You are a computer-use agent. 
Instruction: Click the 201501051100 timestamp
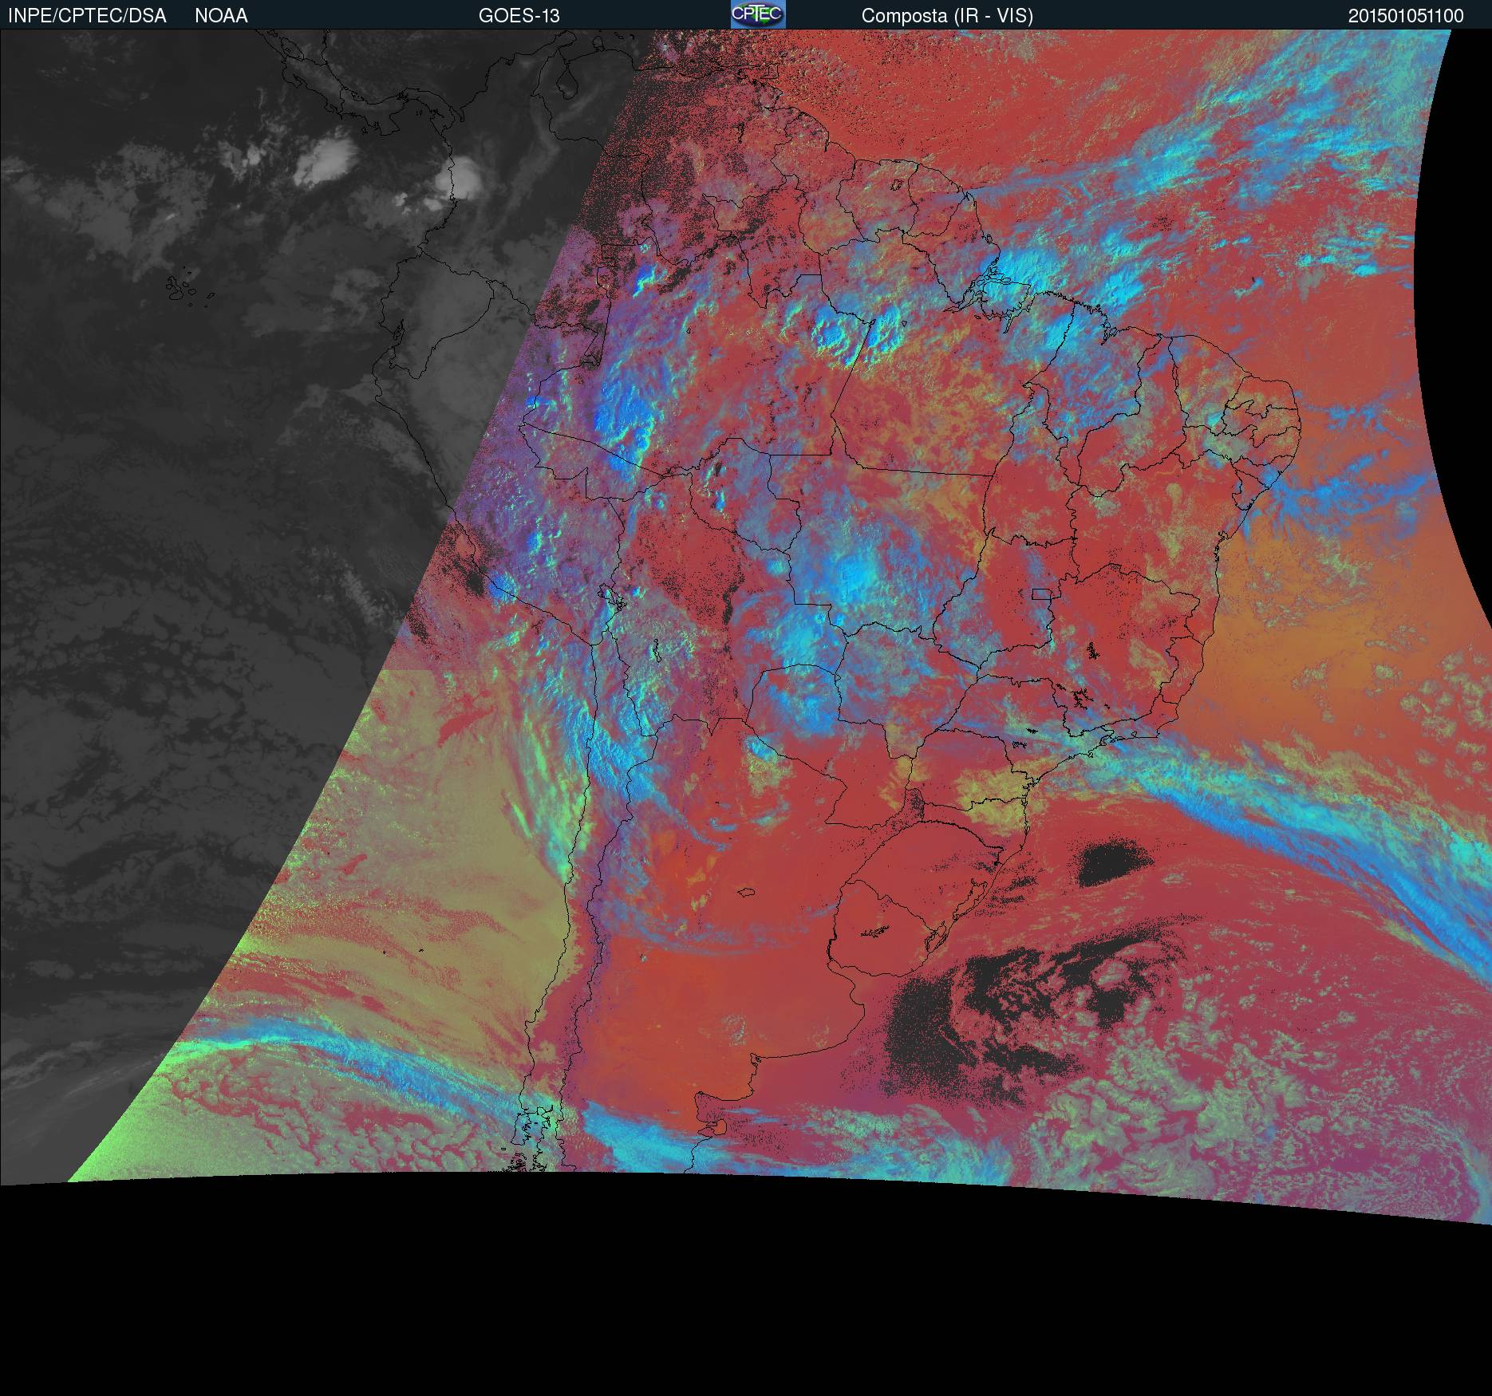click(x=1406, y=16)
